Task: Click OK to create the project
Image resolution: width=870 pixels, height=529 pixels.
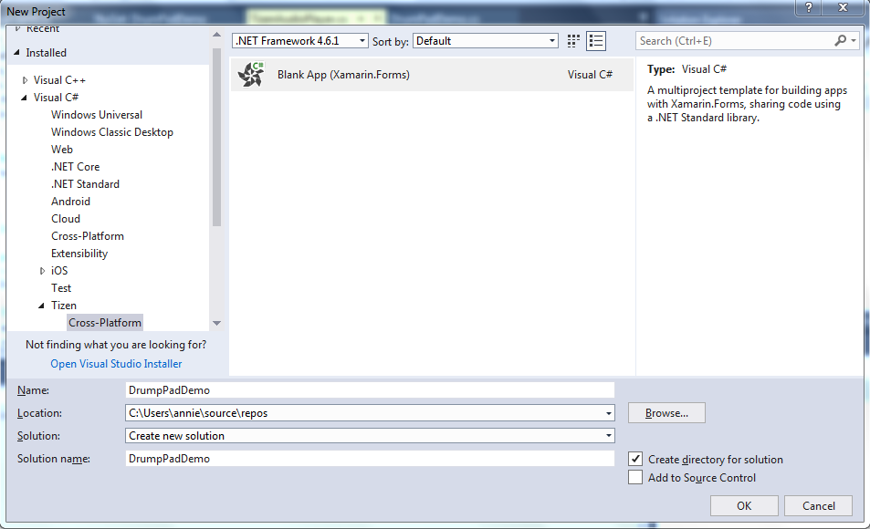Action: (744, 506)
